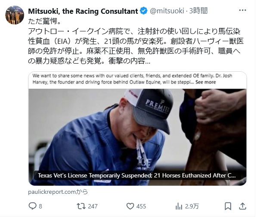Click the blue verified badge
Viewport: 257px width, 217px height.
(x=144, y=11)
